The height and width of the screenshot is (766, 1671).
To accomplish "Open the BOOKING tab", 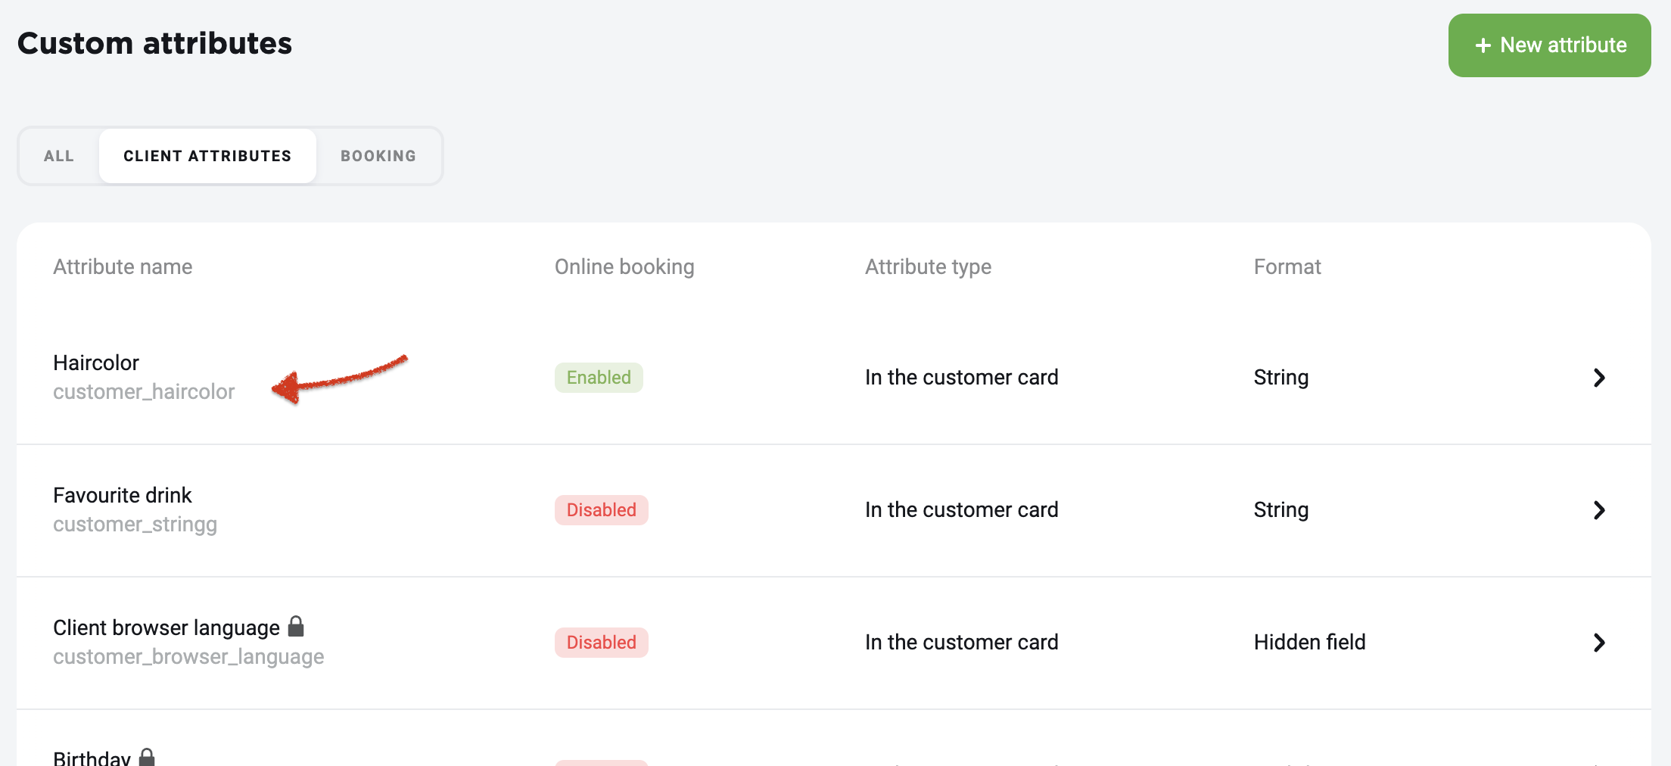I will tap(378, 156).
